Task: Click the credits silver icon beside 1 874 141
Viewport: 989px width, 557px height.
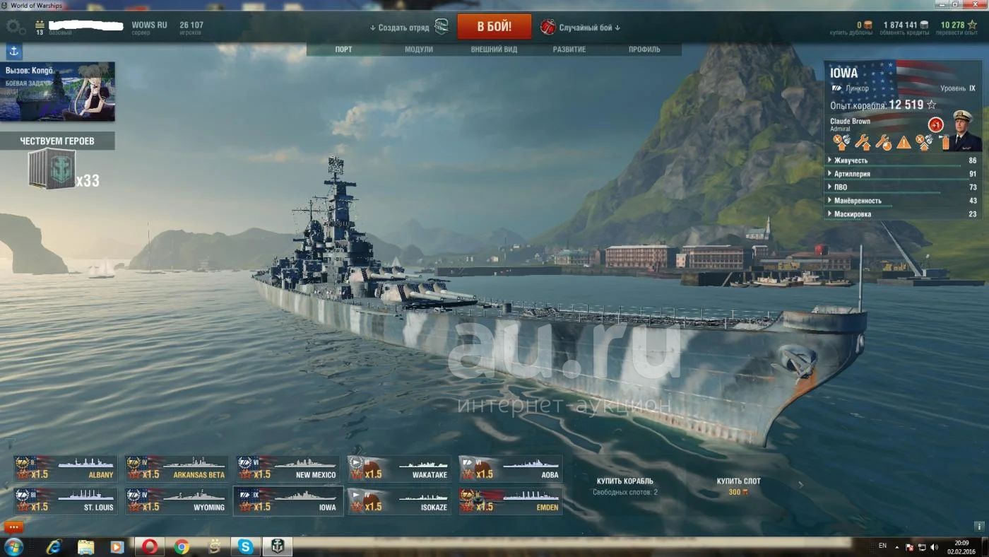Action: 924,25
